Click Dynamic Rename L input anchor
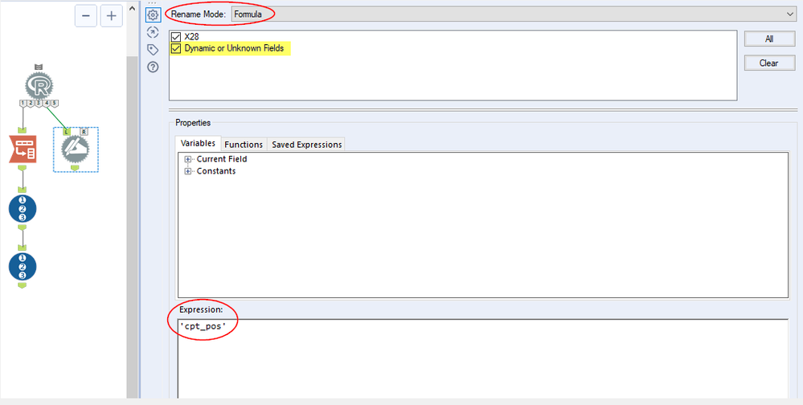The image size is (803, 405). pos(66,132)
